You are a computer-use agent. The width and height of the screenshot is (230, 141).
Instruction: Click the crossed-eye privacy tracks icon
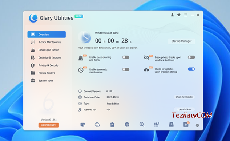click(x=146, y=57)
